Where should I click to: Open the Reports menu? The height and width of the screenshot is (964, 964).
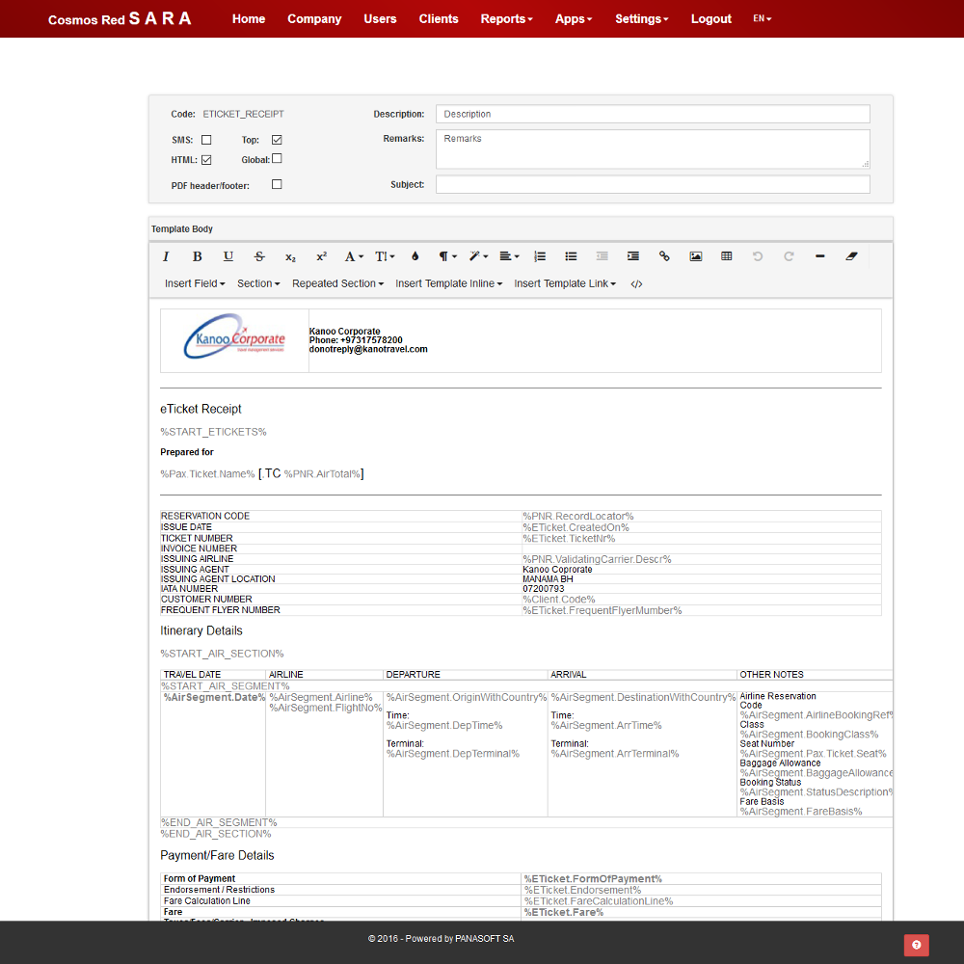pos(506,19)
